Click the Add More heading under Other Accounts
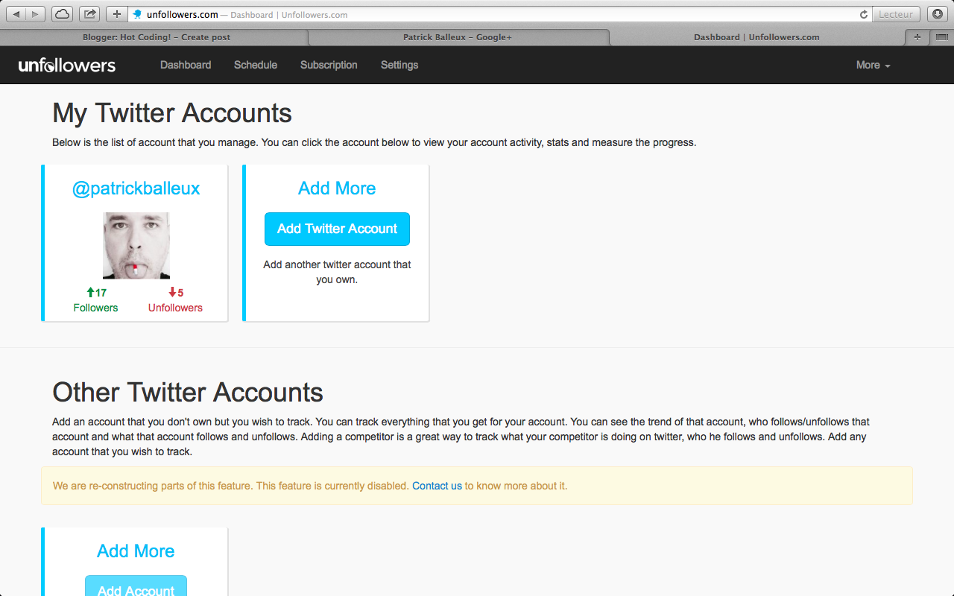 136,551
